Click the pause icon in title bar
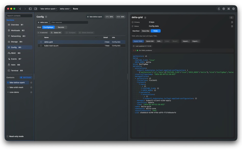The height and width of the screenshot is (151, 242). point(224,9)
